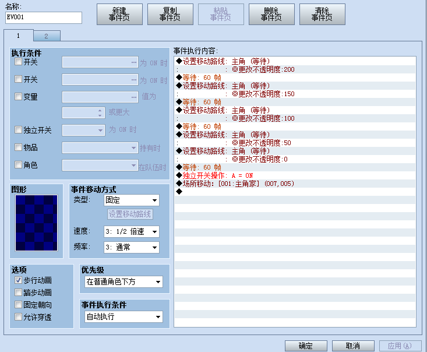
Task: Open the 类型 movement type dropdown
Action: coord(132,200)
